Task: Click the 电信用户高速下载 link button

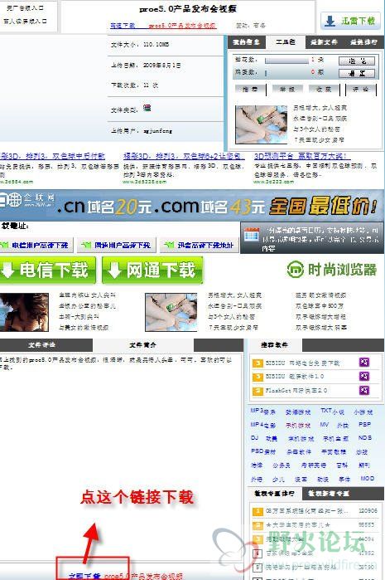Action: pos(36,246)
